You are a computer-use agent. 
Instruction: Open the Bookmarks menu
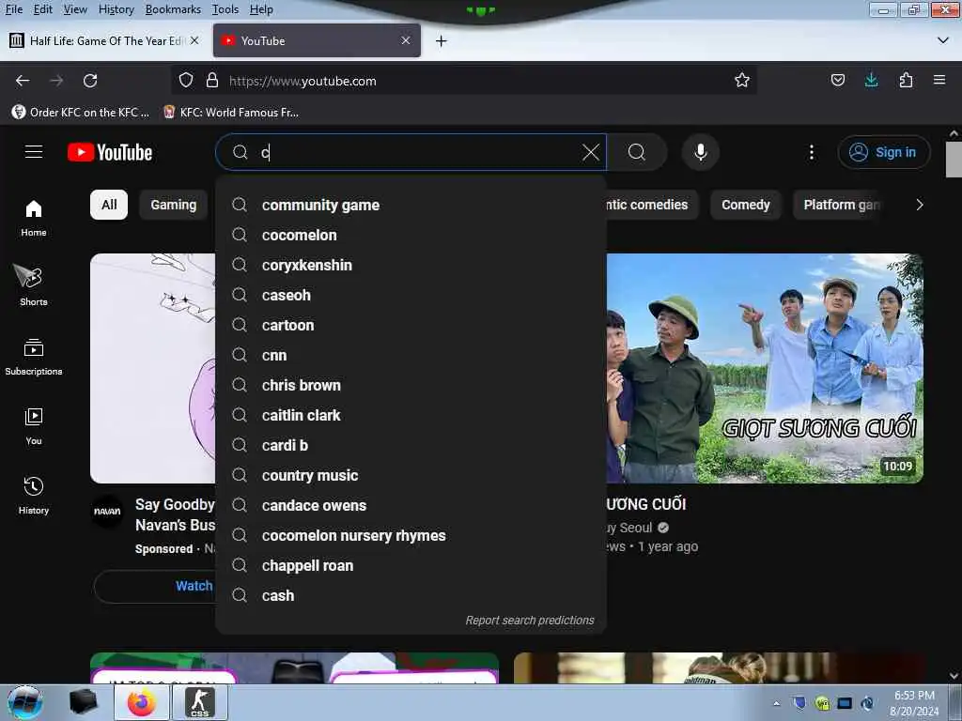pos(173,9)
